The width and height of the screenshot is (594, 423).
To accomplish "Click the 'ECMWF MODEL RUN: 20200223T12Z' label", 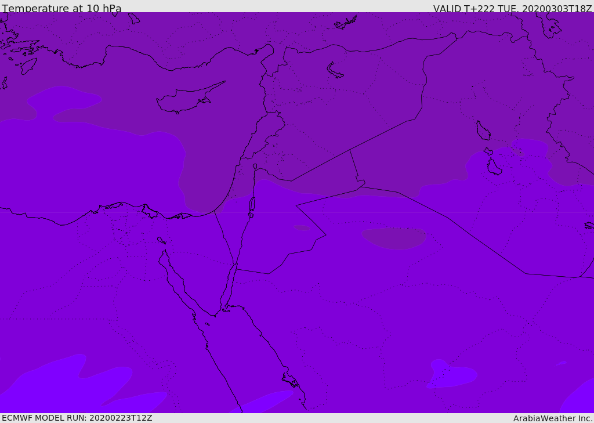I will [x=77, y=418].
